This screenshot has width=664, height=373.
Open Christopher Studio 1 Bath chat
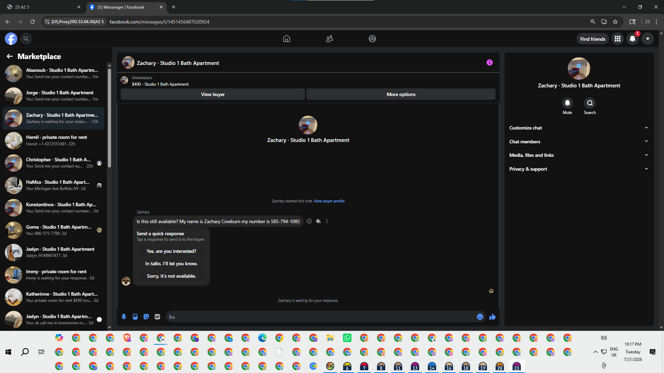(x=54, y=163)
